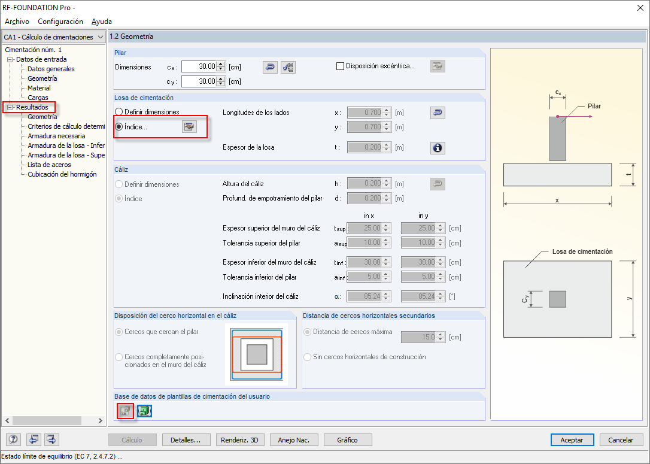This screenshot has height=464, width=650.
Task: Open the Archivo menu
Action: coord(17,22)
